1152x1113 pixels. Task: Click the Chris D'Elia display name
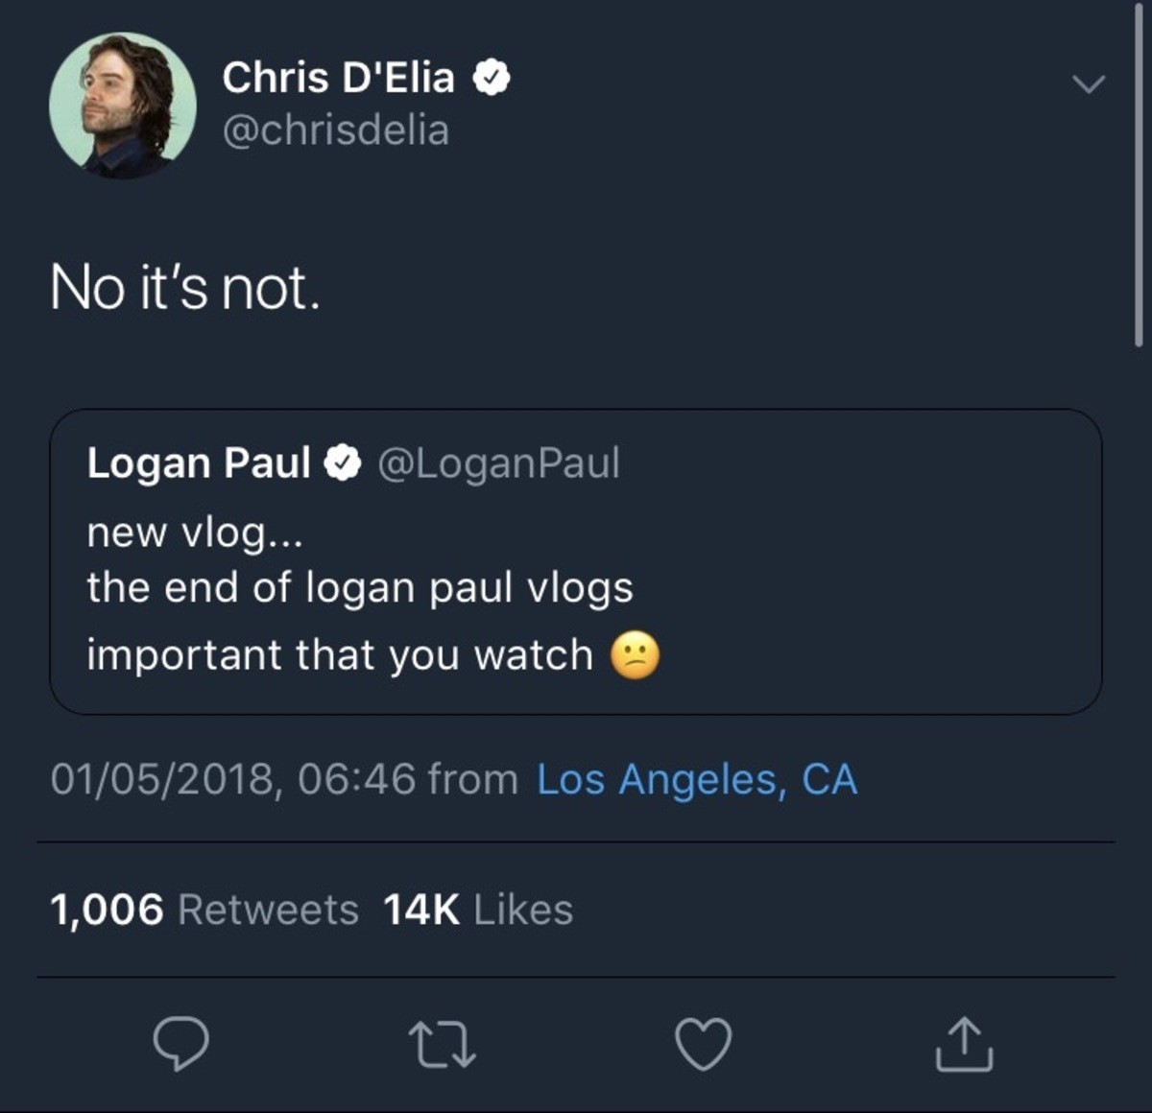click(338, 78)
